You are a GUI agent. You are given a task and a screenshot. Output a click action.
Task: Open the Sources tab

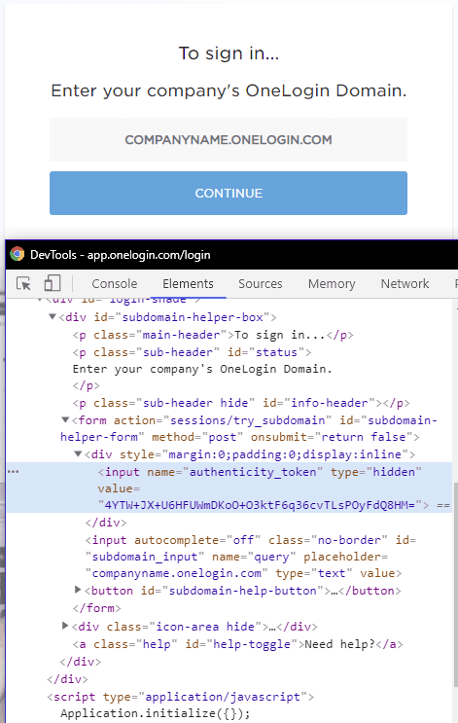tap(261, 283)
